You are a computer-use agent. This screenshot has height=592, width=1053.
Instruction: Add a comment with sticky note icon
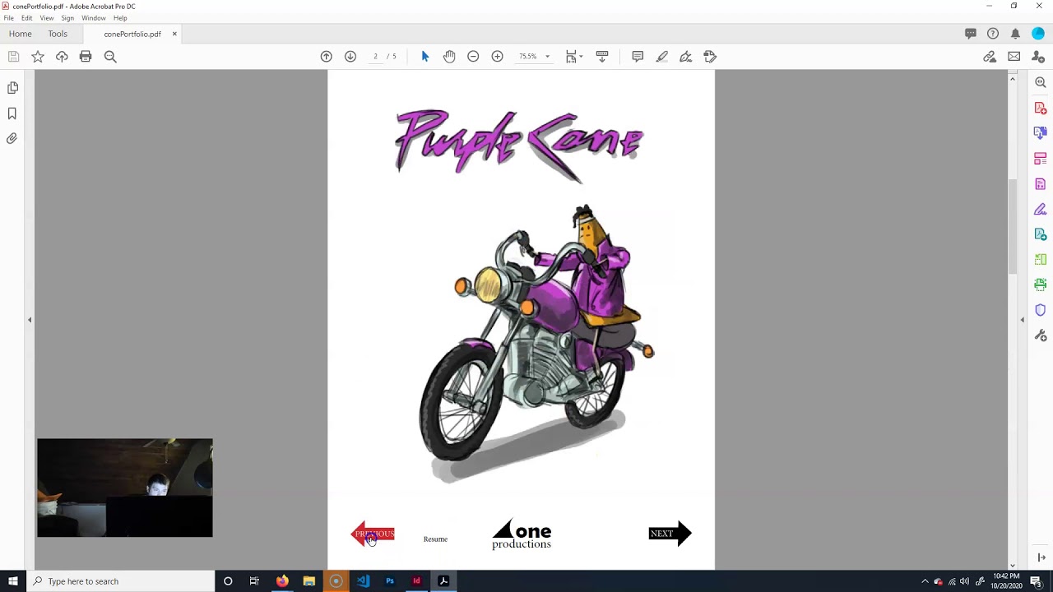638,57
